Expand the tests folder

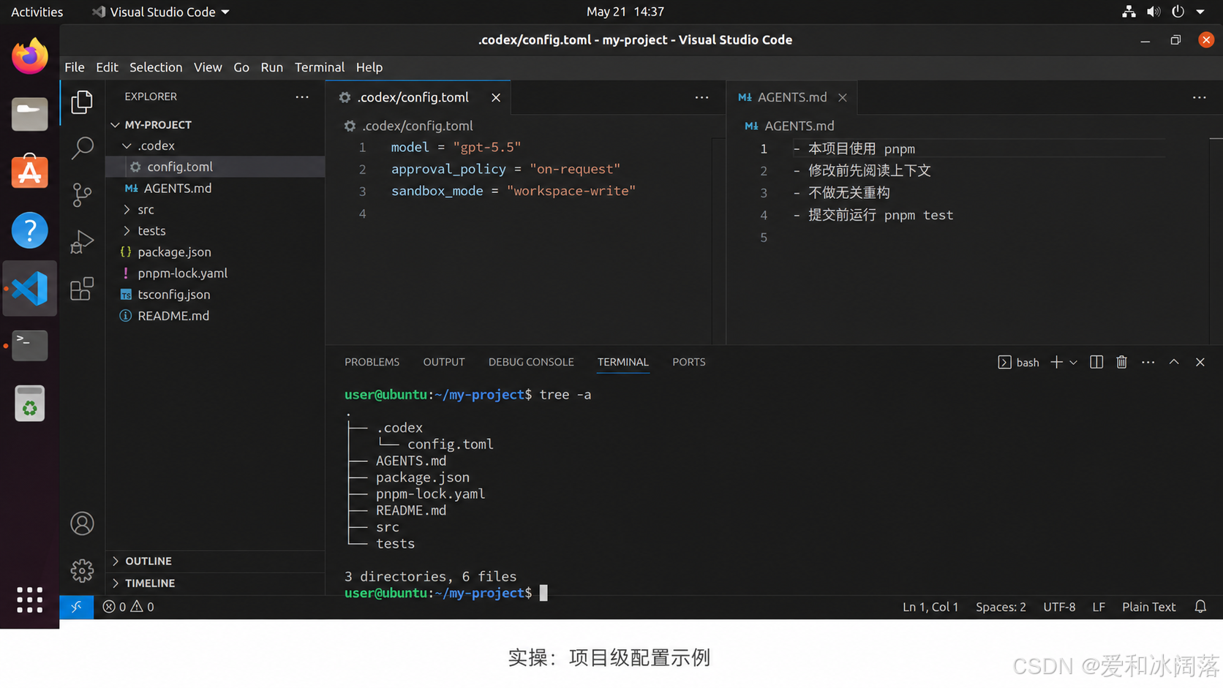point(127,231)
